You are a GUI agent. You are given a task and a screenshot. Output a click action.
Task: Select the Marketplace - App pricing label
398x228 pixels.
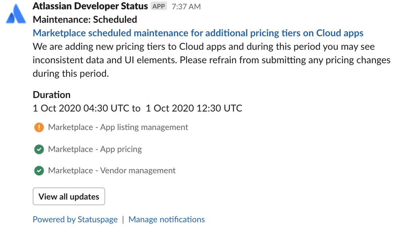tap(95, 149)
